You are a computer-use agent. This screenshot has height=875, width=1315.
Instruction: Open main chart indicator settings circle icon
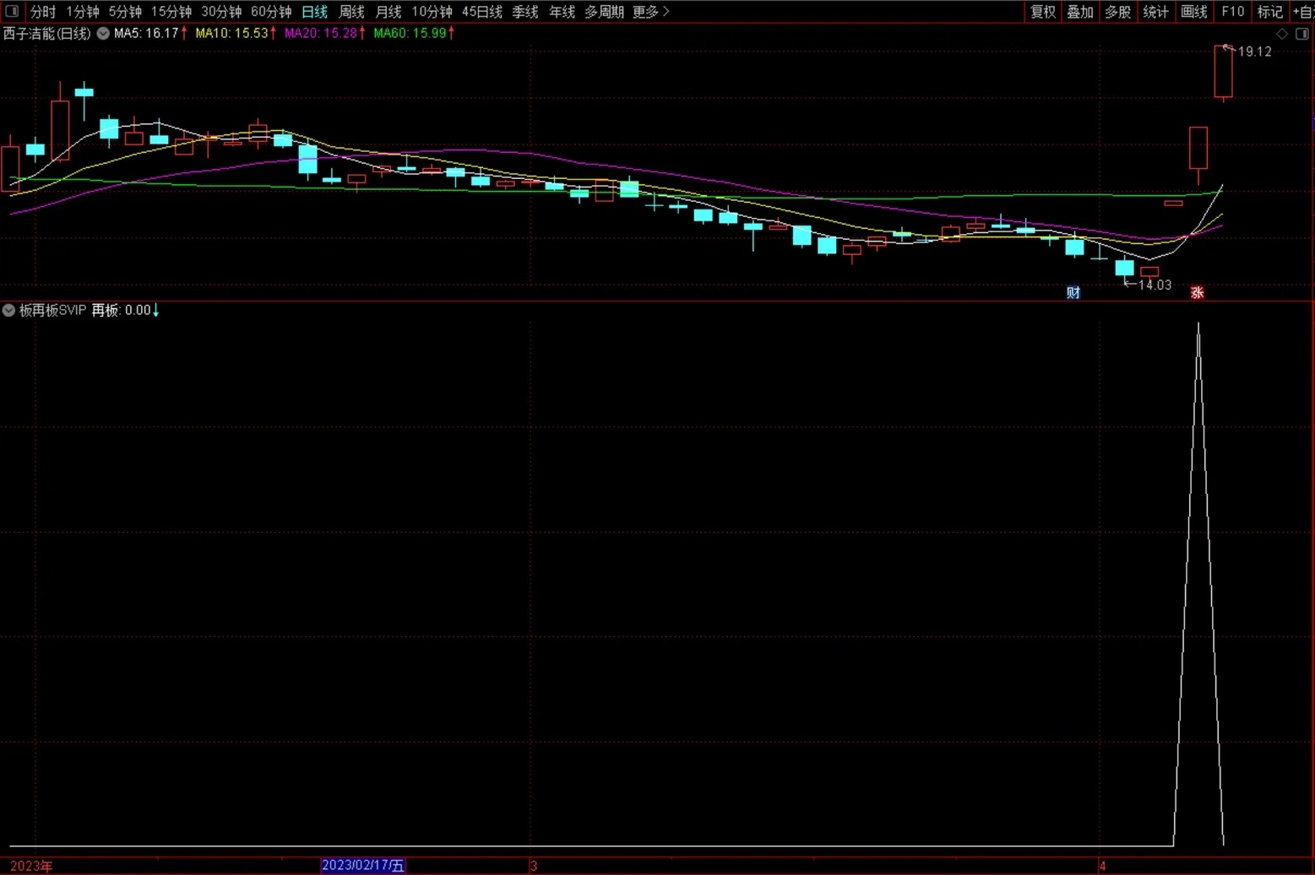tap(103, 34)
